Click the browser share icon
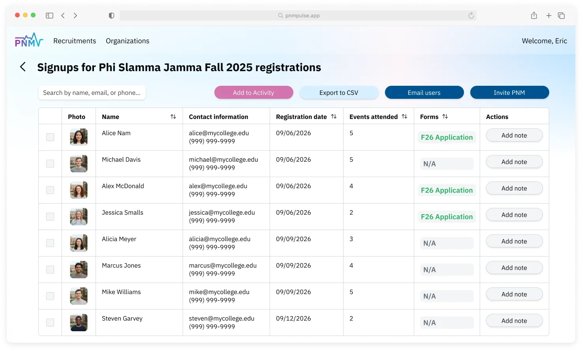The image size is (582, 351). pos(534,15)
